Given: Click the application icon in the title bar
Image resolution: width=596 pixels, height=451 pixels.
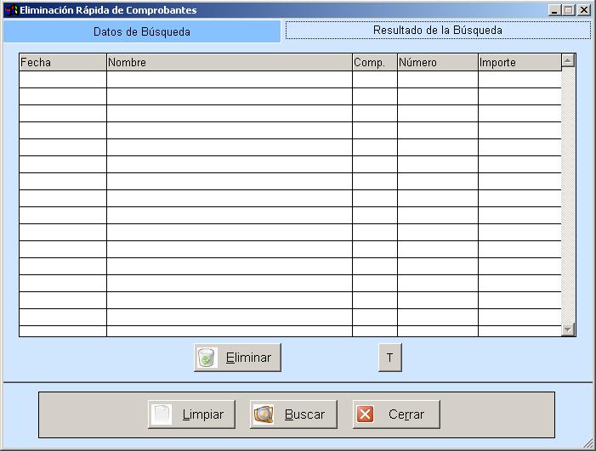Looking at the screenshot, I should (x=11, y=10).
